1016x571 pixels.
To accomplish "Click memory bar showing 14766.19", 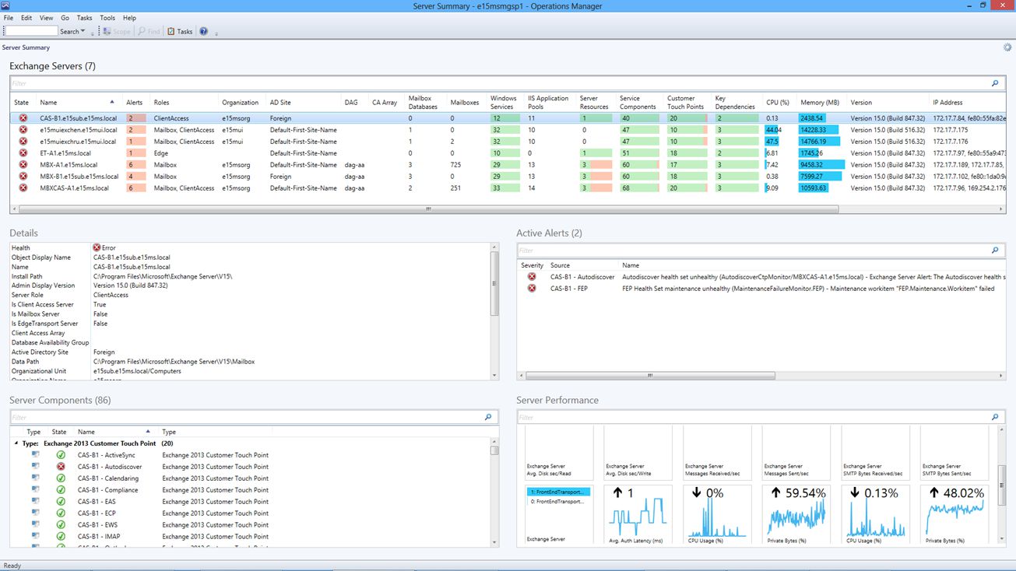I will pyautogui.click(x=821, y=142).
